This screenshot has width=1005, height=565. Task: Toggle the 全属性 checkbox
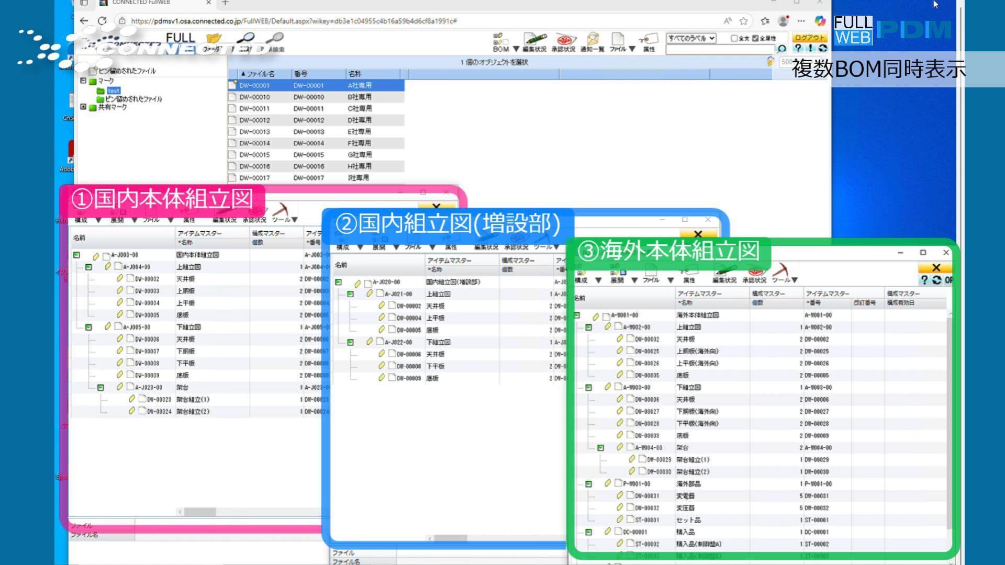[755, 38]
